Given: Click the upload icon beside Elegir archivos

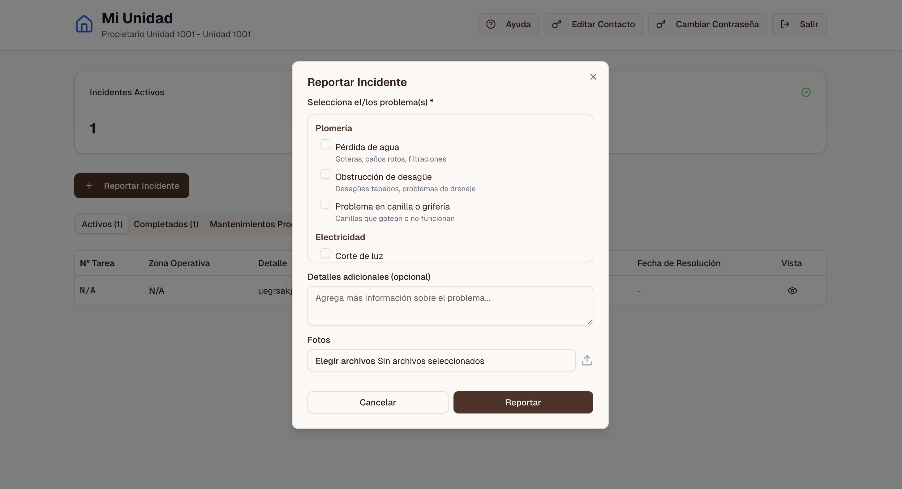Looking at the screenshot, I should (587, 360).
